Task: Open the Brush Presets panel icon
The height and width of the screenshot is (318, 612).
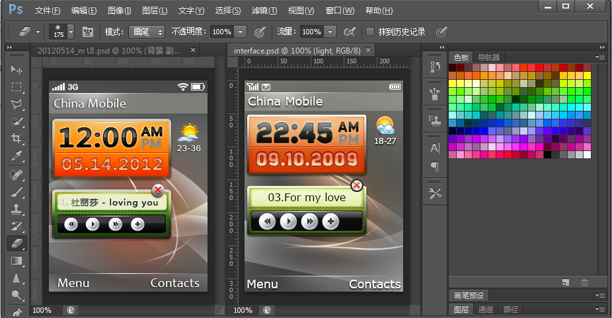Action: 435,94
